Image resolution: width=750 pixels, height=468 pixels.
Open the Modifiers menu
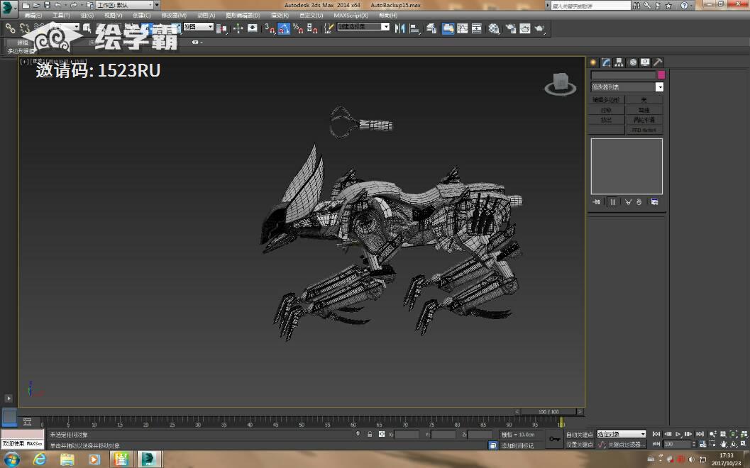coord(174,15)
